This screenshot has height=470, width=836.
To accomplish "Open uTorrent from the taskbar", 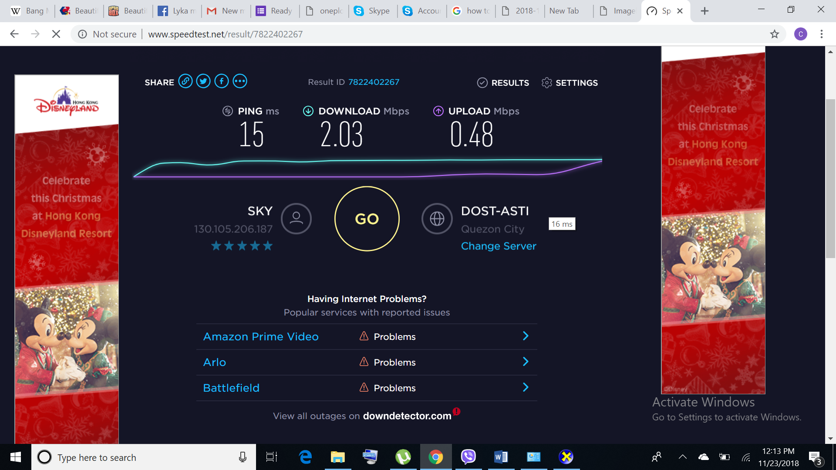I will [x=403, y=457].
